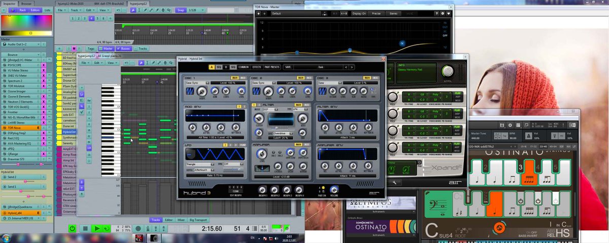Click the power button in transport bar
This screenshot has width=609, height=243.
click(x=72, y=229)
